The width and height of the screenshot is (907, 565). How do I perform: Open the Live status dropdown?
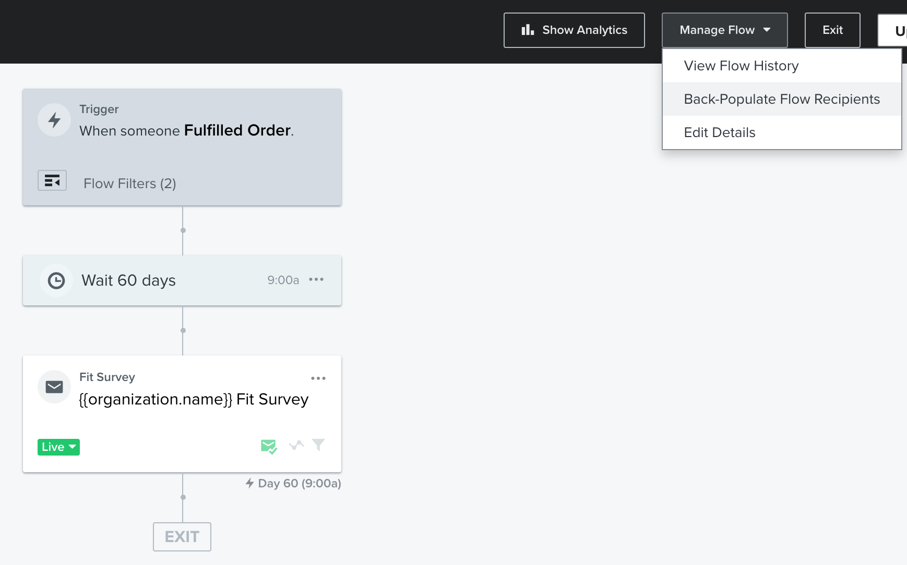click(x=58, y=447)
